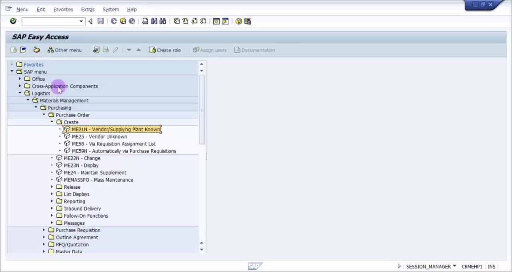Image resolution: width=512 pixels, height=272 pixels.
Task: Click the Add to Favorites icon
Action: click(96, 50)
